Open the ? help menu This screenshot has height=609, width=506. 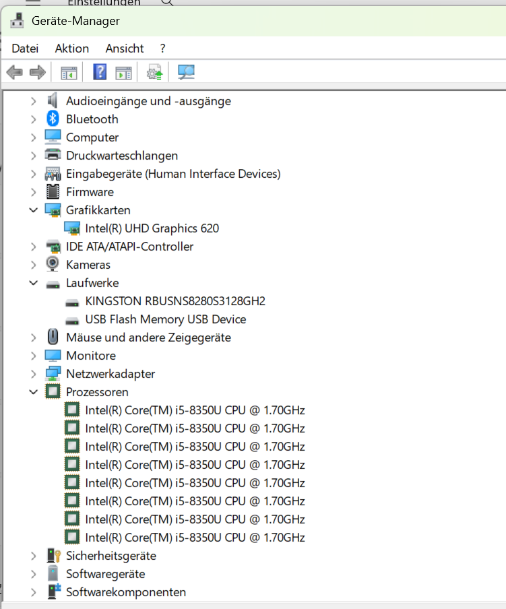162,49
